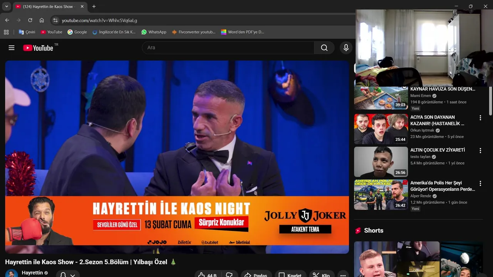Click the Paylaş share button

(x=256, y=275)
